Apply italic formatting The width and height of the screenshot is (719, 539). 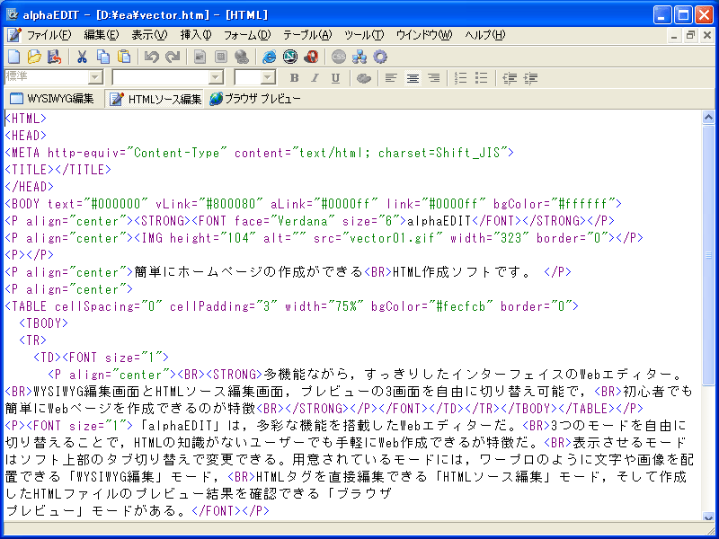coord(315,78)
